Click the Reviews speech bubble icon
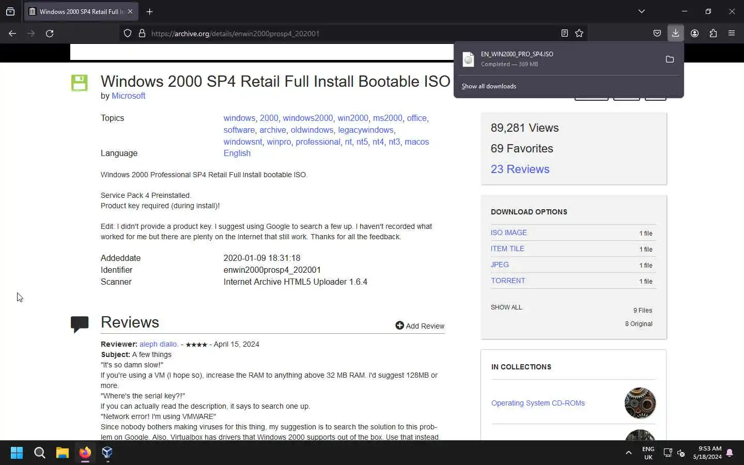Viewport: 744px width, 465px height. pos(80,324)
